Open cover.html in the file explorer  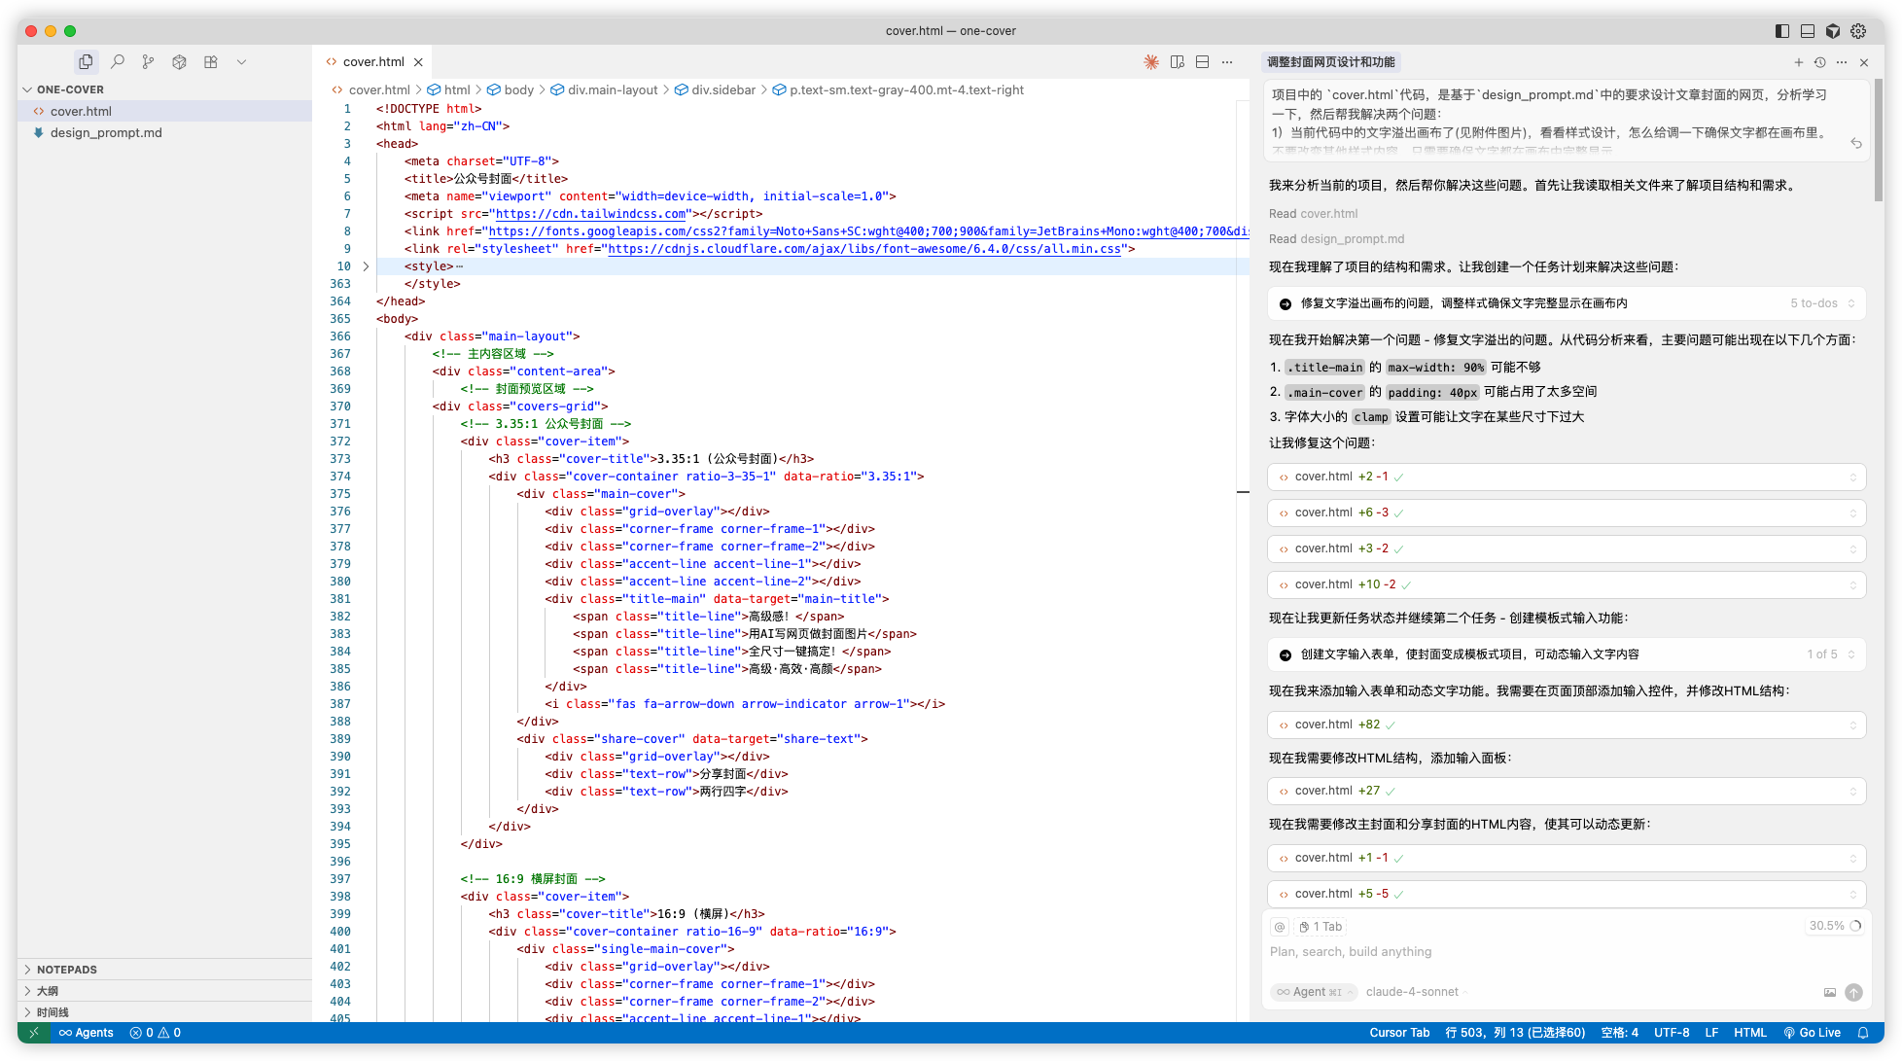pos(164,111)
